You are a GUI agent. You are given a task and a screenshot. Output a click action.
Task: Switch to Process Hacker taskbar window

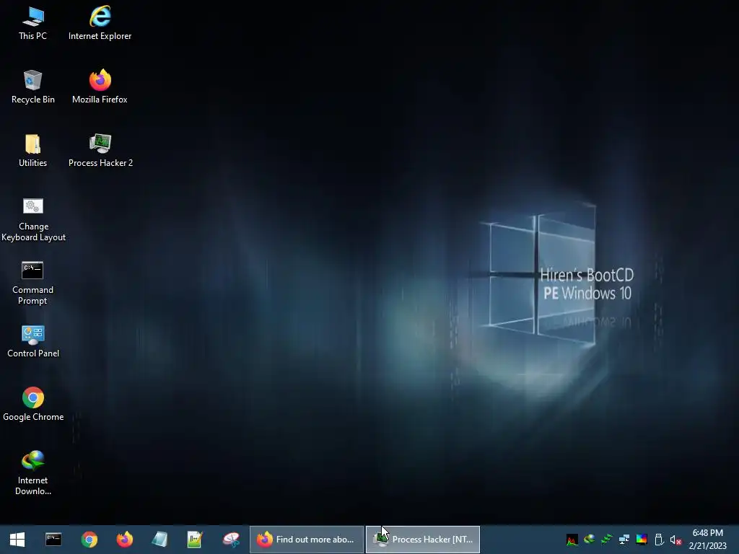tap(423, 540)
